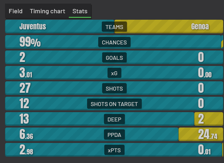Viewport: 224px width, 163px height.
Task: Click the PPDA label badge
Action: (114, 135)
